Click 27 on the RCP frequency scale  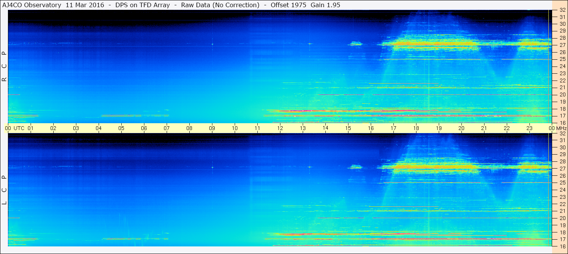[562, 45]
